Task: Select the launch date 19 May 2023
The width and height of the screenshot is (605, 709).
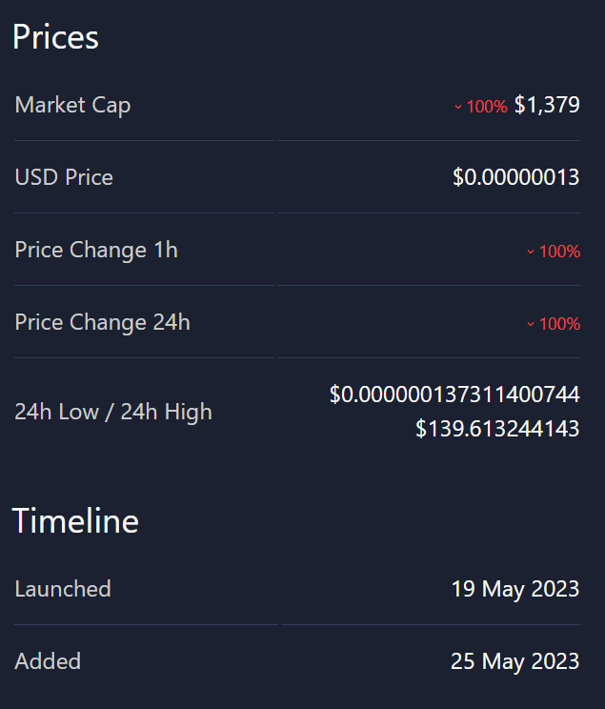Action: (x=514, y=589)
